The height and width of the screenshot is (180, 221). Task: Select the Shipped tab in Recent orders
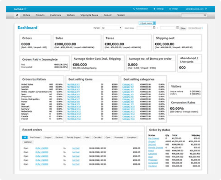coord(48,138)
